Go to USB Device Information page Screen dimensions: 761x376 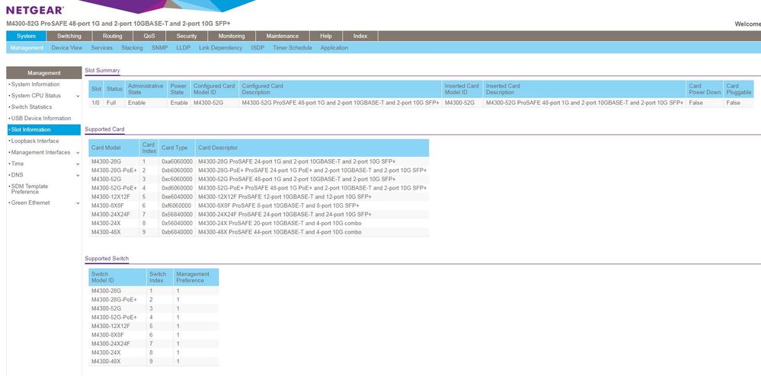[x=41, y=119]
